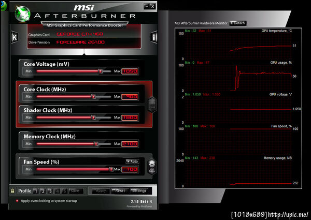Click the Memory Clock (MHz) label
Viewport: 311px width, 220px height.
[49, 137]
